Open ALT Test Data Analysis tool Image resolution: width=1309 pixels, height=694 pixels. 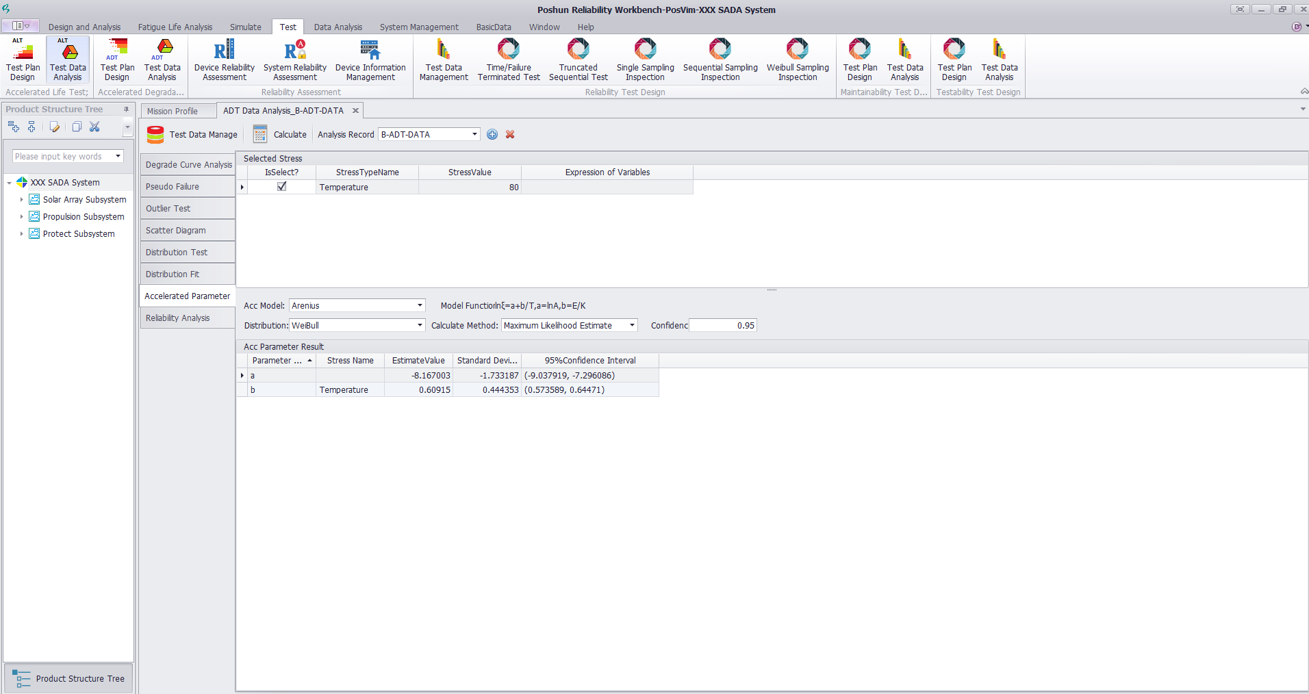click(x=68, y=60)
